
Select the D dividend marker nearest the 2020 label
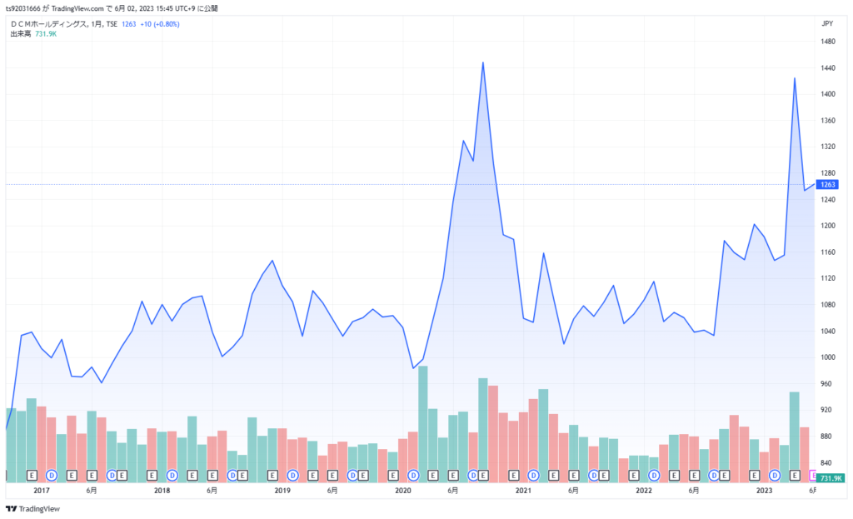click(413, 475)
